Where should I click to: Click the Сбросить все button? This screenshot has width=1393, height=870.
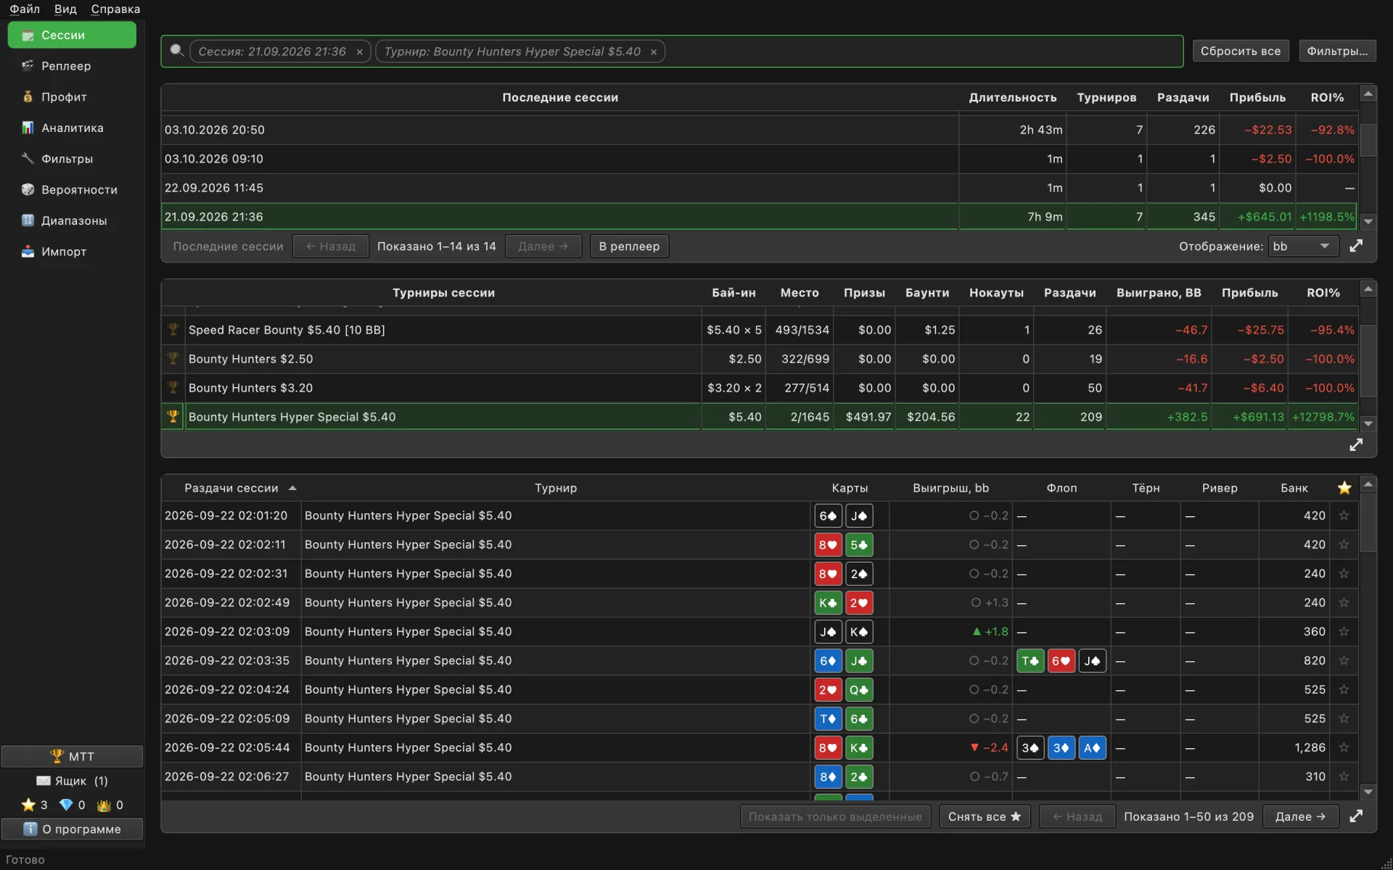(x=1241, y=51)
